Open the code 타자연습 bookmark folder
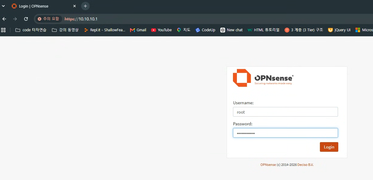 coord(31,30)
